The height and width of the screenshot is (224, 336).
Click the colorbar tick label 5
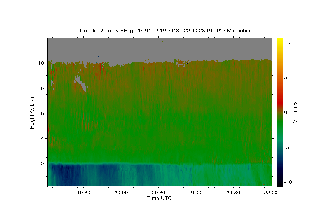click(x=286, y=77)
